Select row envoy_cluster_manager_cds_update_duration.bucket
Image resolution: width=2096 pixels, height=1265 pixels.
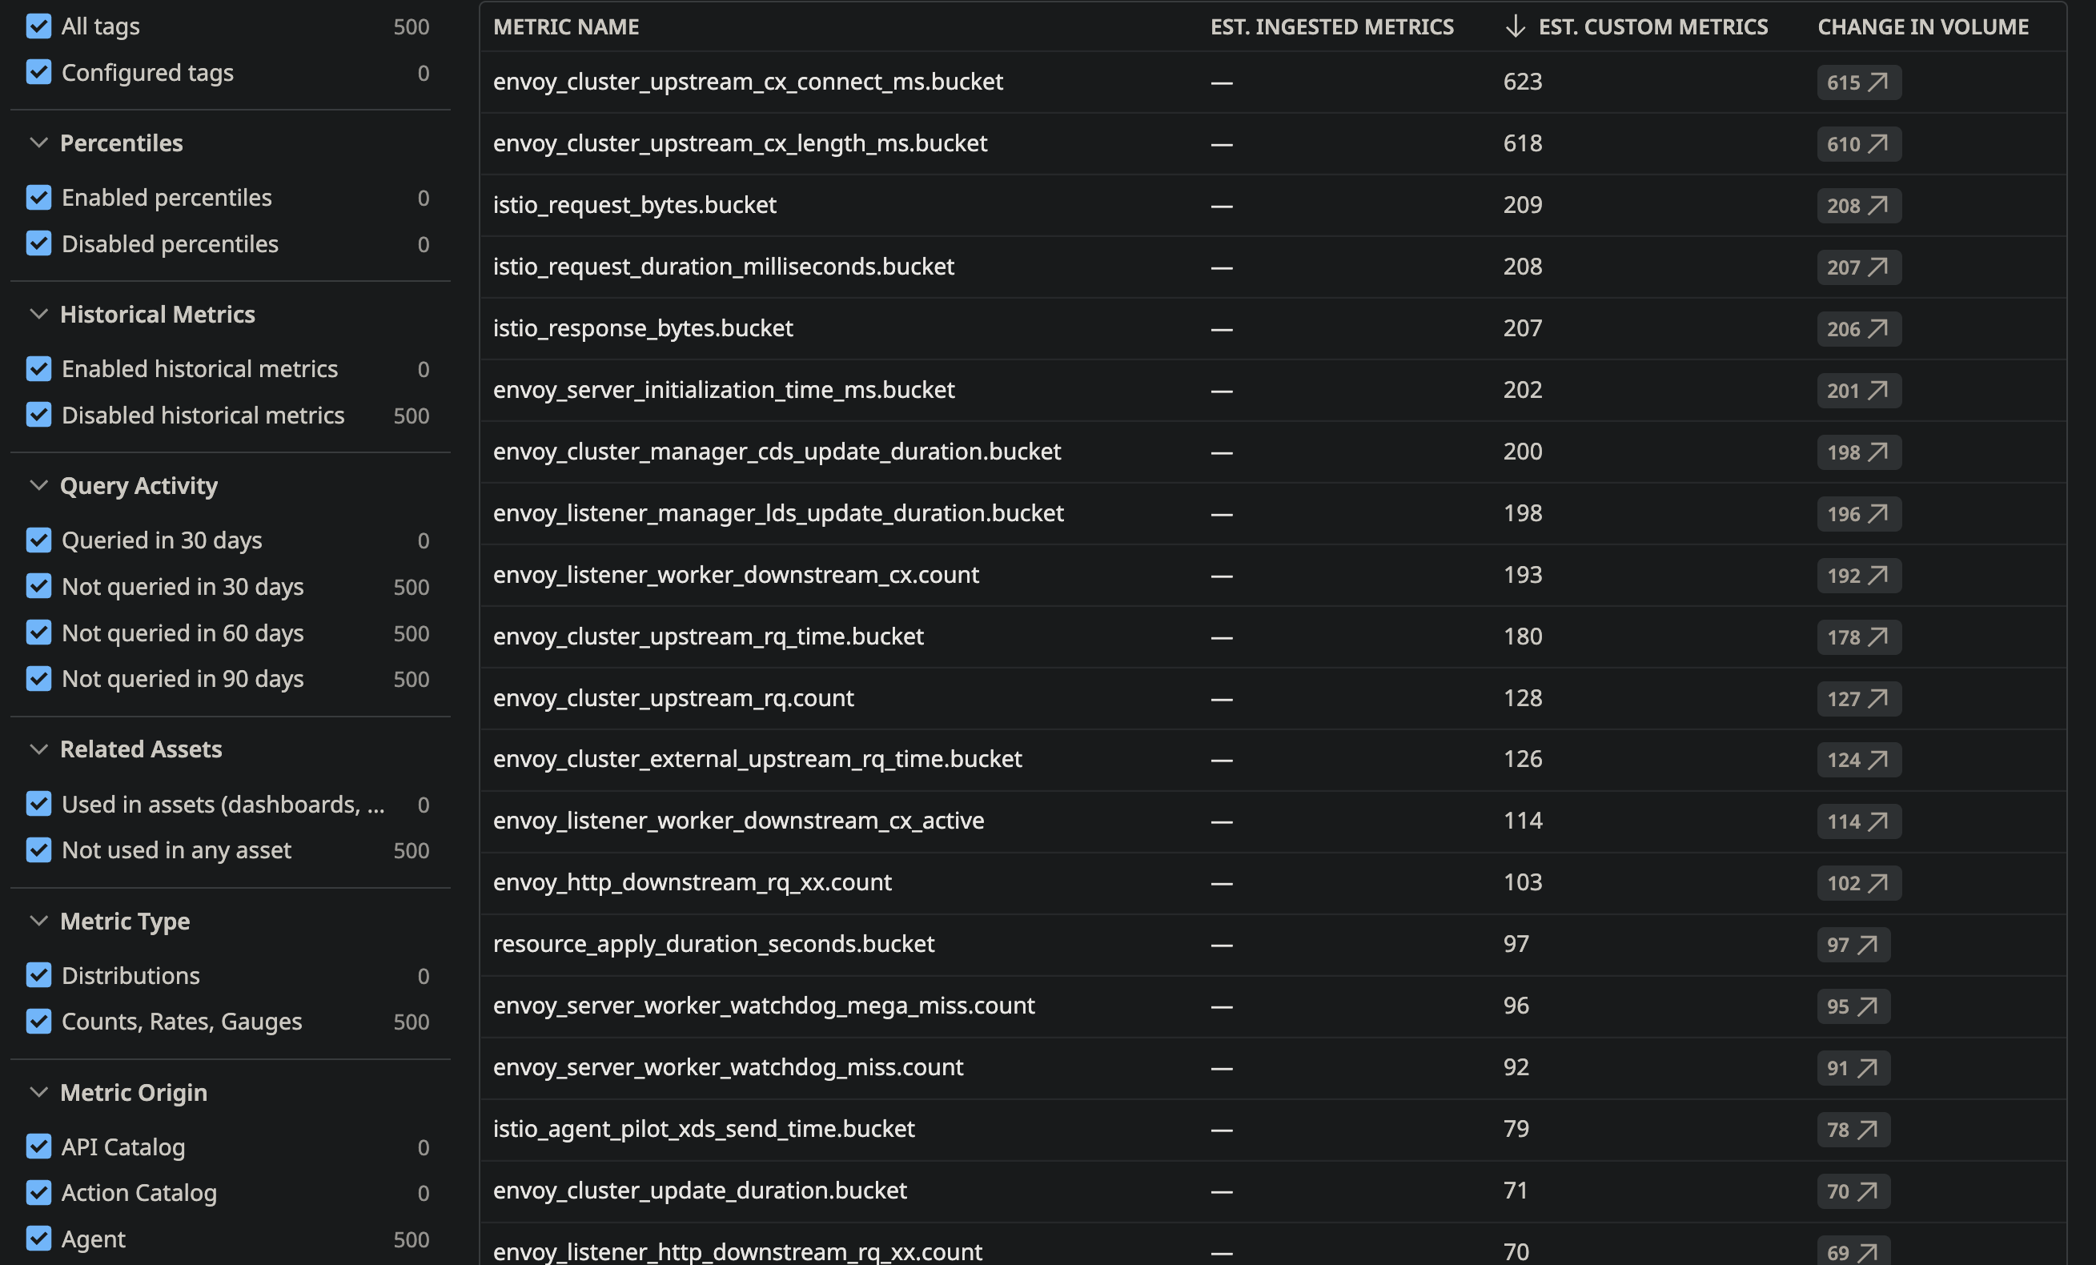click(x=1273, y=452)
